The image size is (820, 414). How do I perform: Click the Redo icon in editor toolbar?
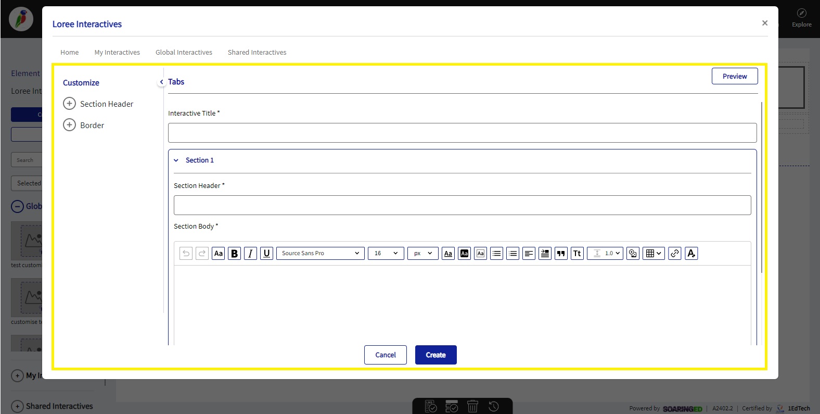[202, 253]
